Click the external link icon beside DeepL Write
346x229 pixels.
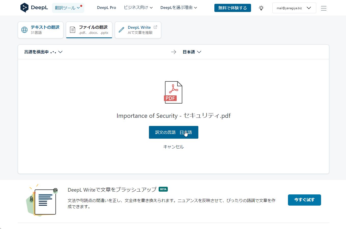155,27
